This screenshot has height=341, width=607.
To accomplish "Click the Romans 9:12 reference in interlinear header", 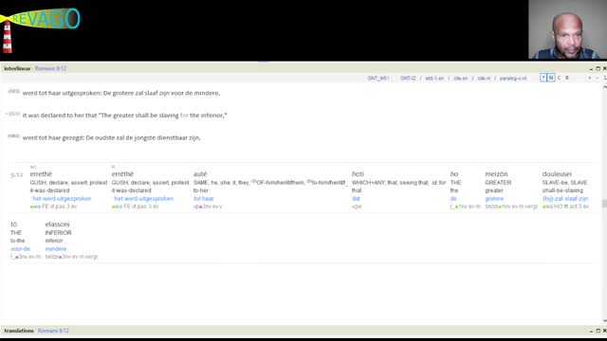I will [x=50, y=68].
